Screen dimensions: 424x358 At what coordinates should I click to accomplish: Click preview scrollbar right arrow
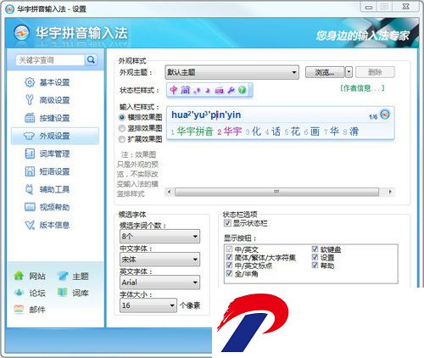390,192
